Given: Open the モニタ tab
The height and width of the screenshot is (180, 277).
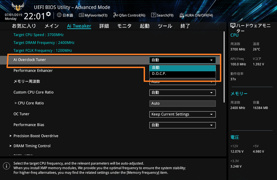Looking at the screenshot, I should point(124,26).
